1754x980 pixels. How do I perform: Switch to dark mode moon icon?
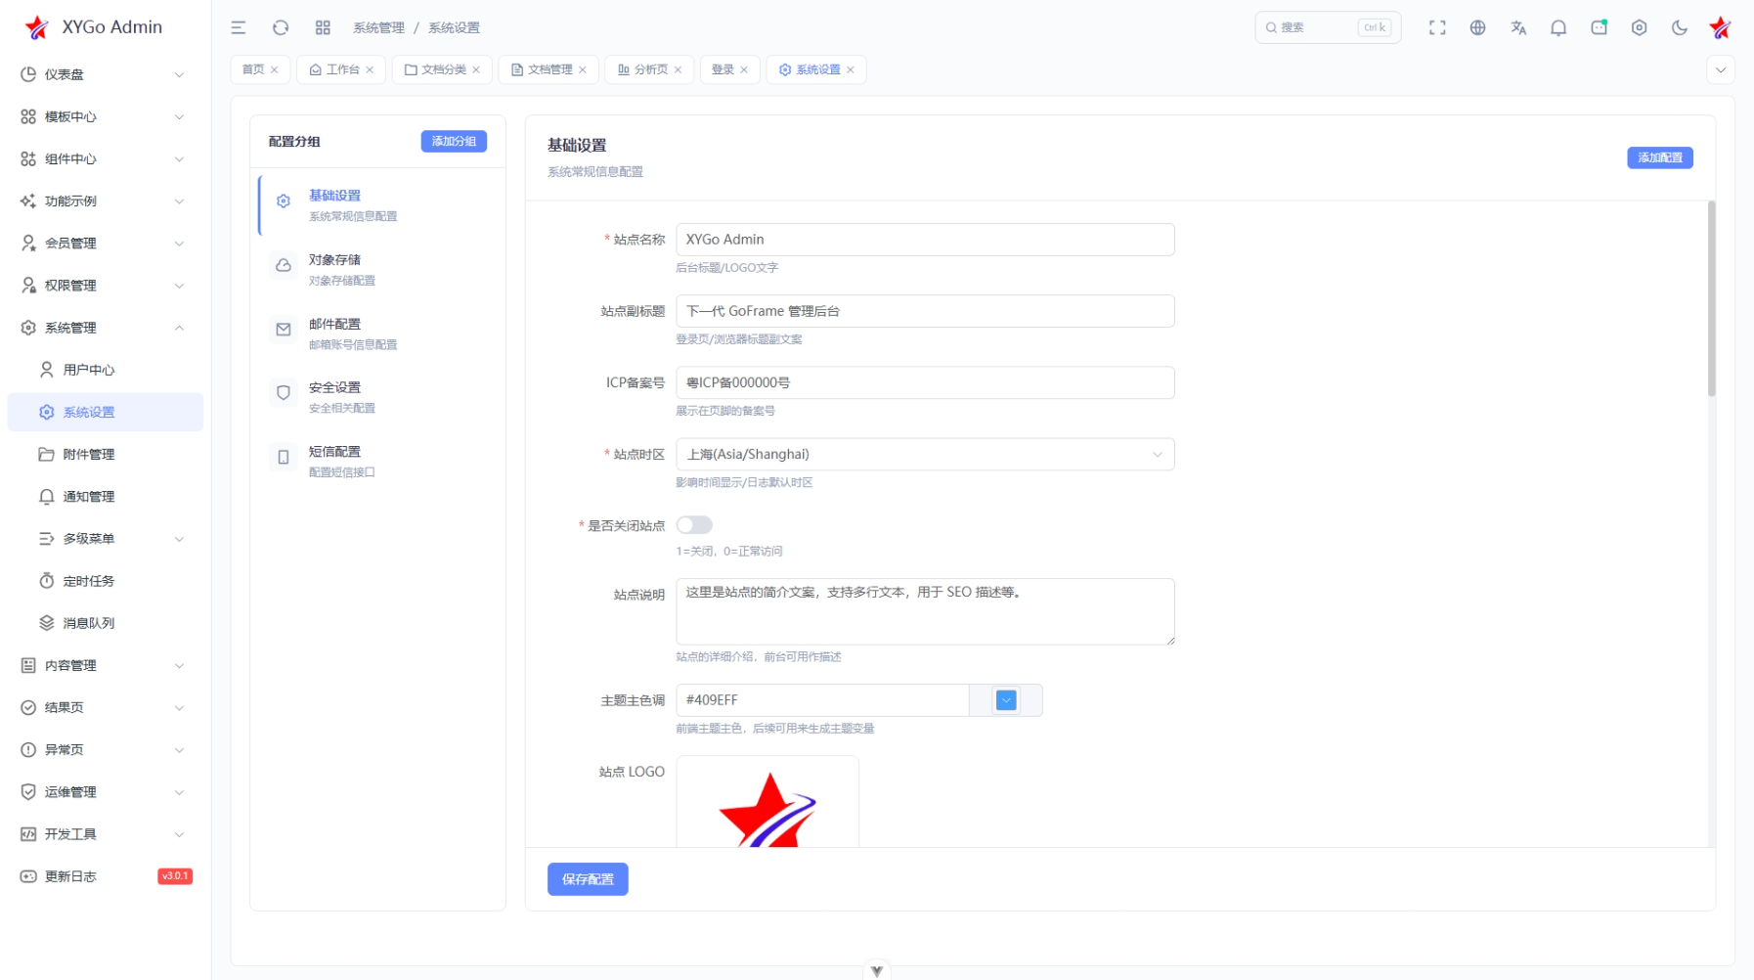pyautogui.click(x=1680, y=27)
